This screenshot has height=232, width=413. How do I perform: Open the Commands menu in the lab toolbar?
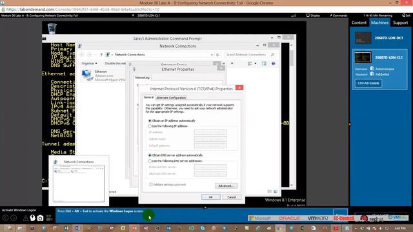[x=338, y=15]
